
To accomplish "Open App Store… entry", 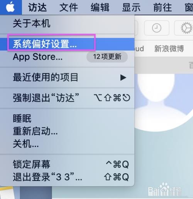I will [x=67, y=57].
